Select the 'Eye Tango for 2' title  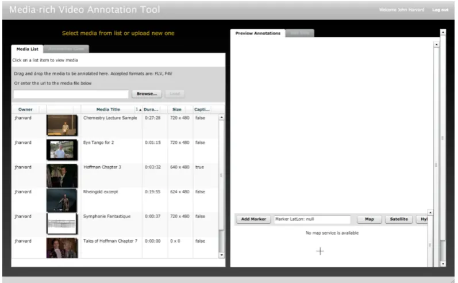[x=98, y=143]
